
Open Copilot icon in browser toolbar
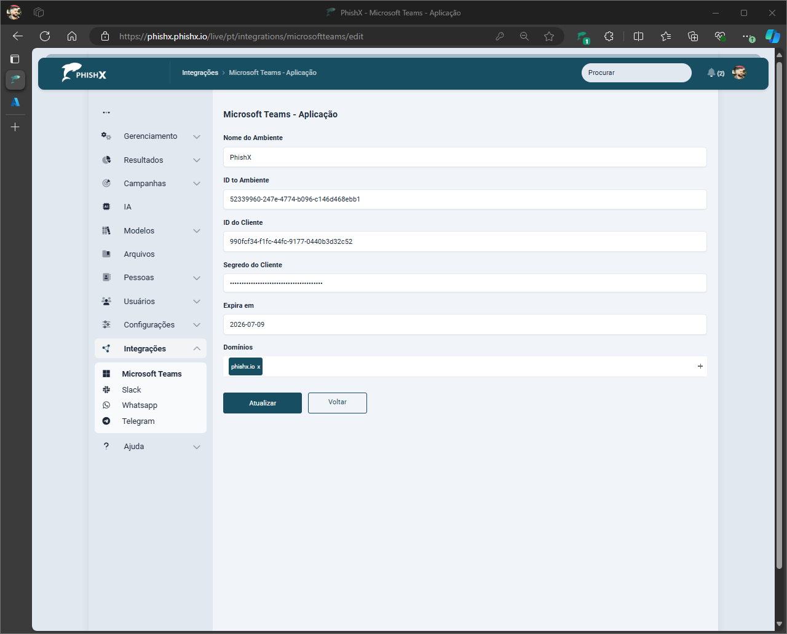click(x=772, y=36)
